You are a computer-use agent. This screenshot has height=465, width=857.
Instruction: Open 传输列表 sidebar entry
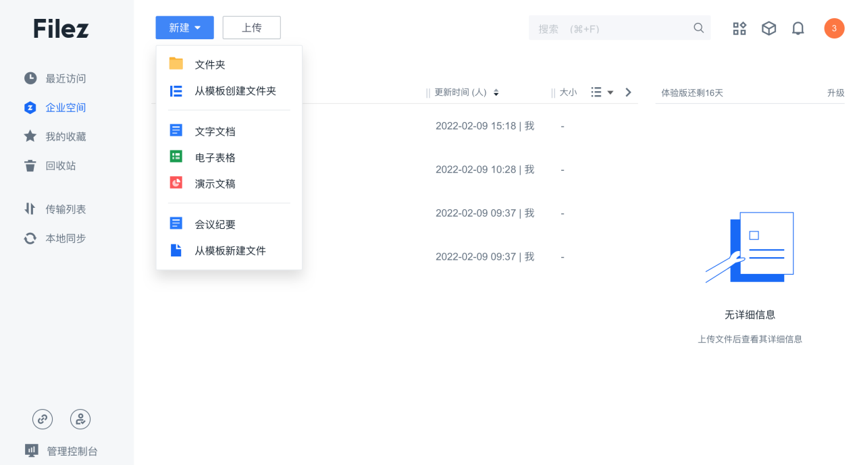pos(66,209)
